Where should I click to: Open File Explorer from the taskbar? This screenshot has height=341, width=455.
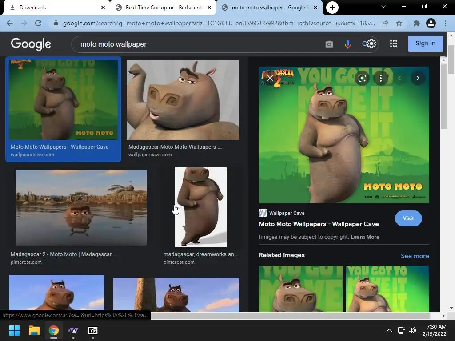coord(34,330)
